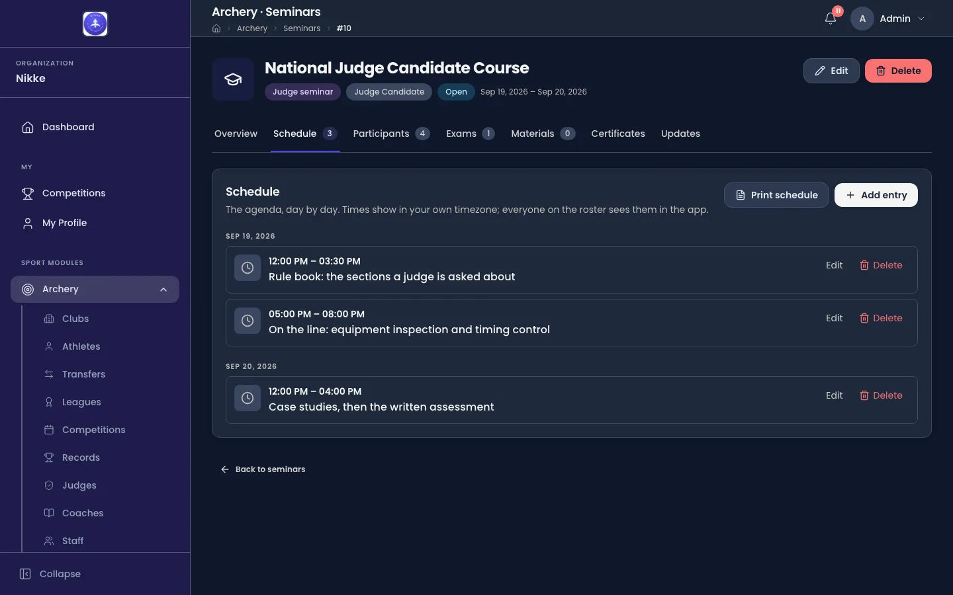
Task: Open the notifications bell
Action: point(831,19)
